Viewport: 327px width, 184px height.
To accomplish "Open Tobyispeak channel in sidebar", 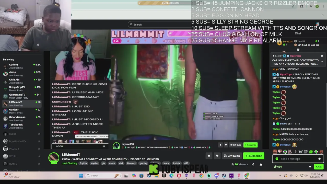I will tap(22, 126).
